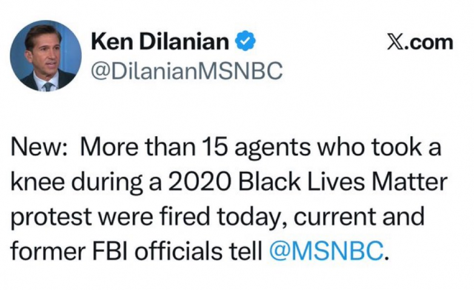Image resolution: width=474 pixels, height=290 pixels.
Task: Click the word 'New:' in tweet
Action: [39, 148]
